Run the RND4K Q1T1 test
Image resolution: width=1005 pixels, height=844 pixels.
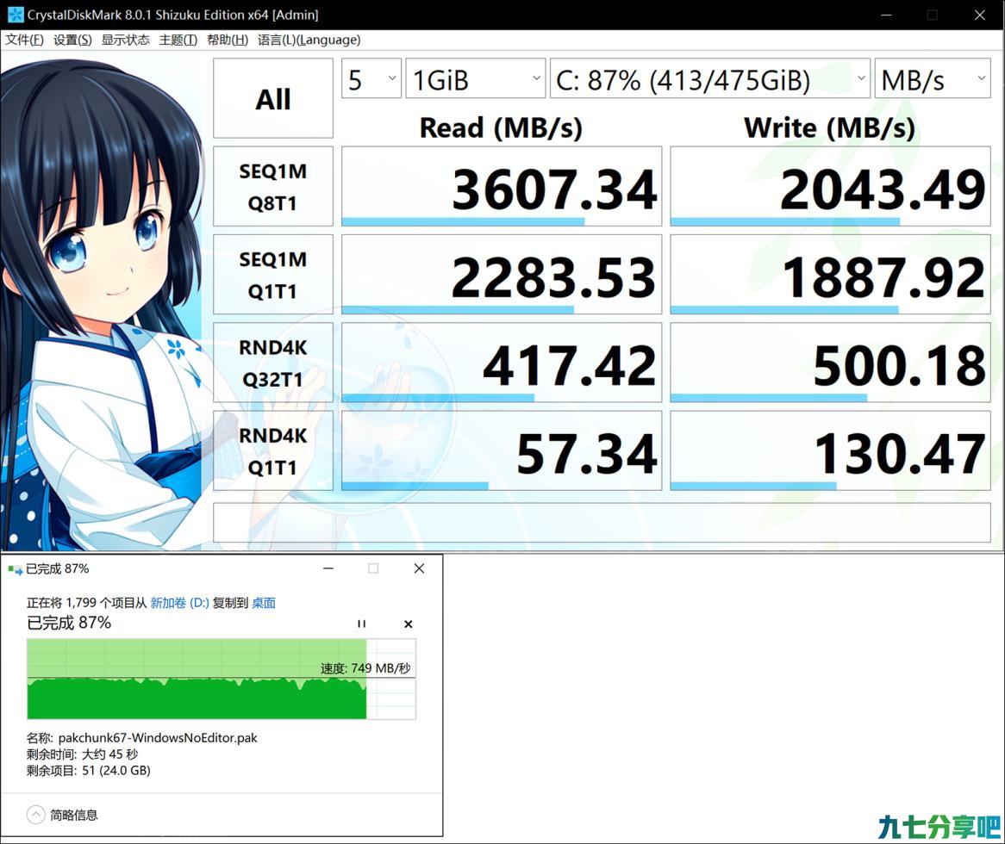(273, 450)
